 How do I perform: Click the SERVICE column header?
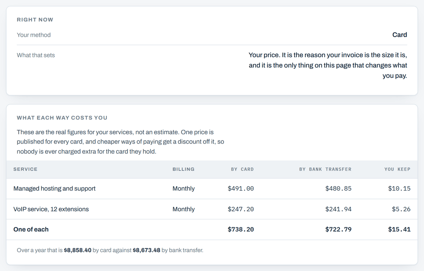[25, 169]
